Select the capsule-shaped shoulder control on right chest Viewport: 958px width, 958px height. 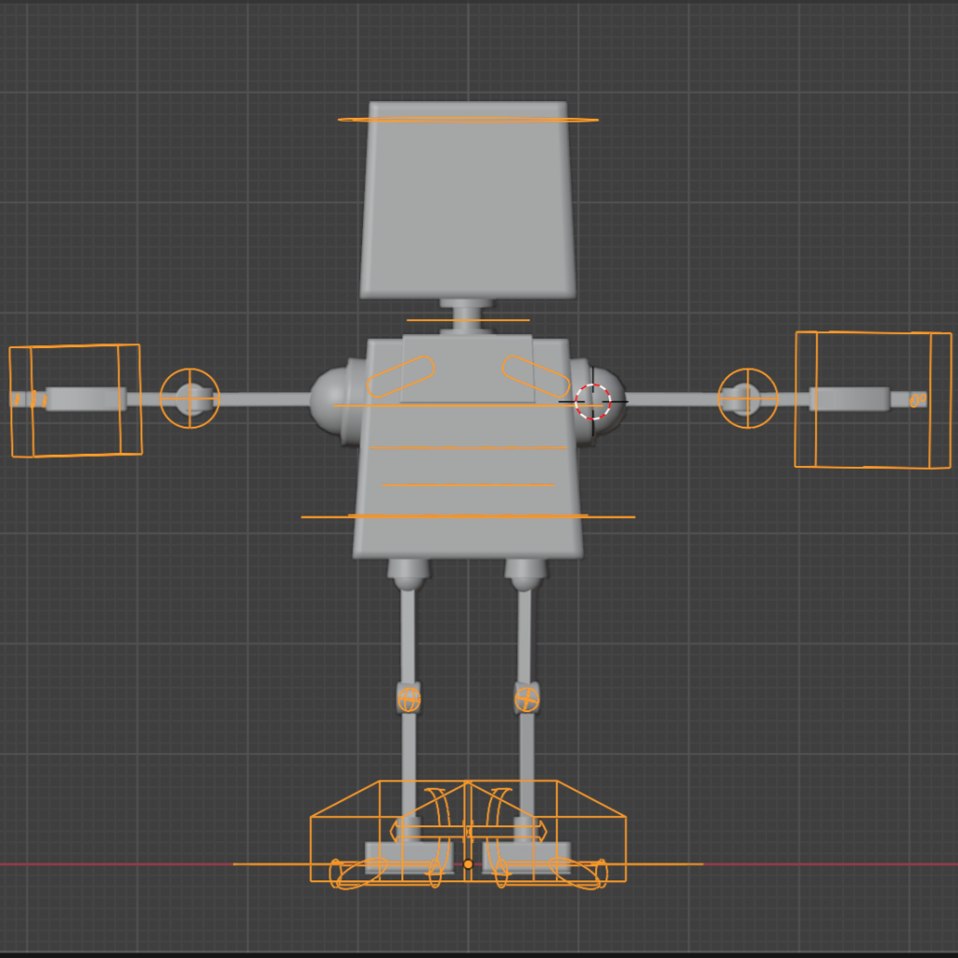535,376
